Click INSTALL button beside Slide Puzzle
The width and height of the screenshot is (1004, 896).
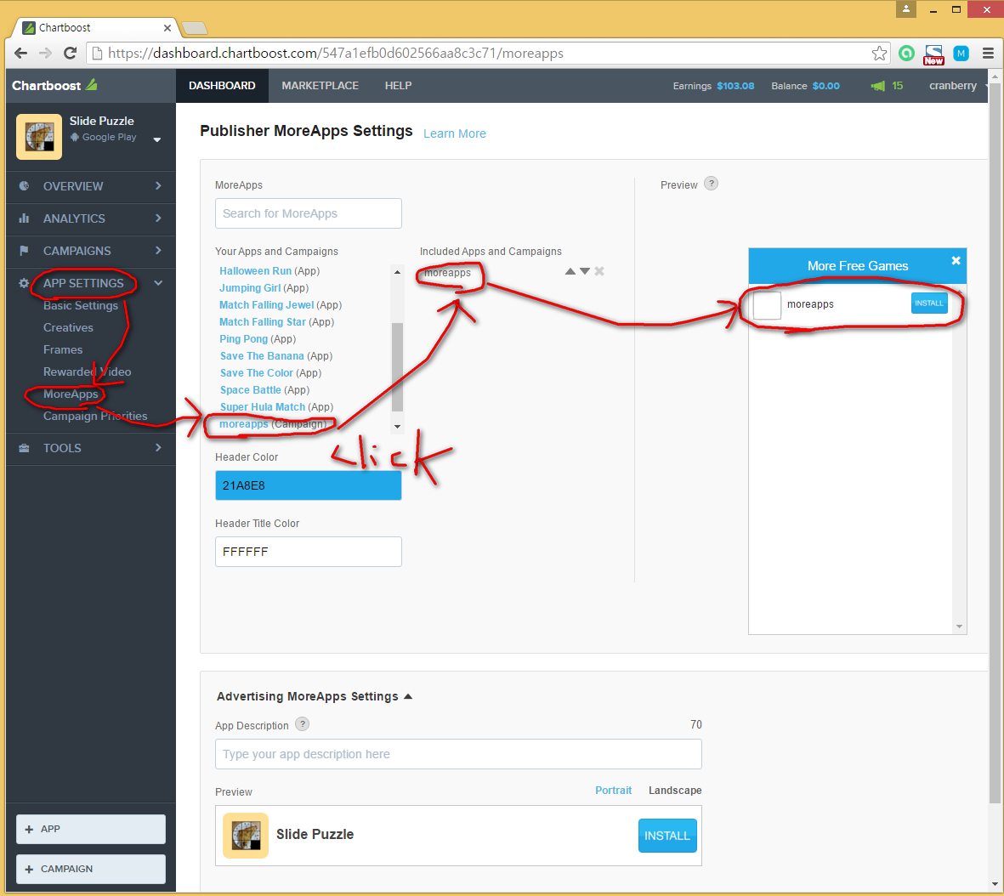coord(667,836)
